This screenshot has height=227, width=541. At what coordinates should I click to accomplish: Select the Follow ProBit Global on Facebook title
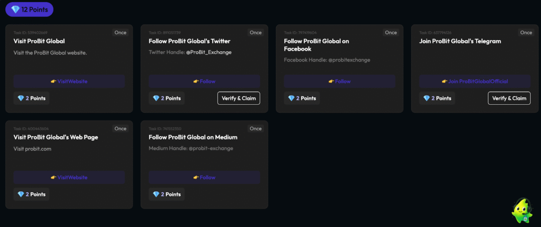316,45
